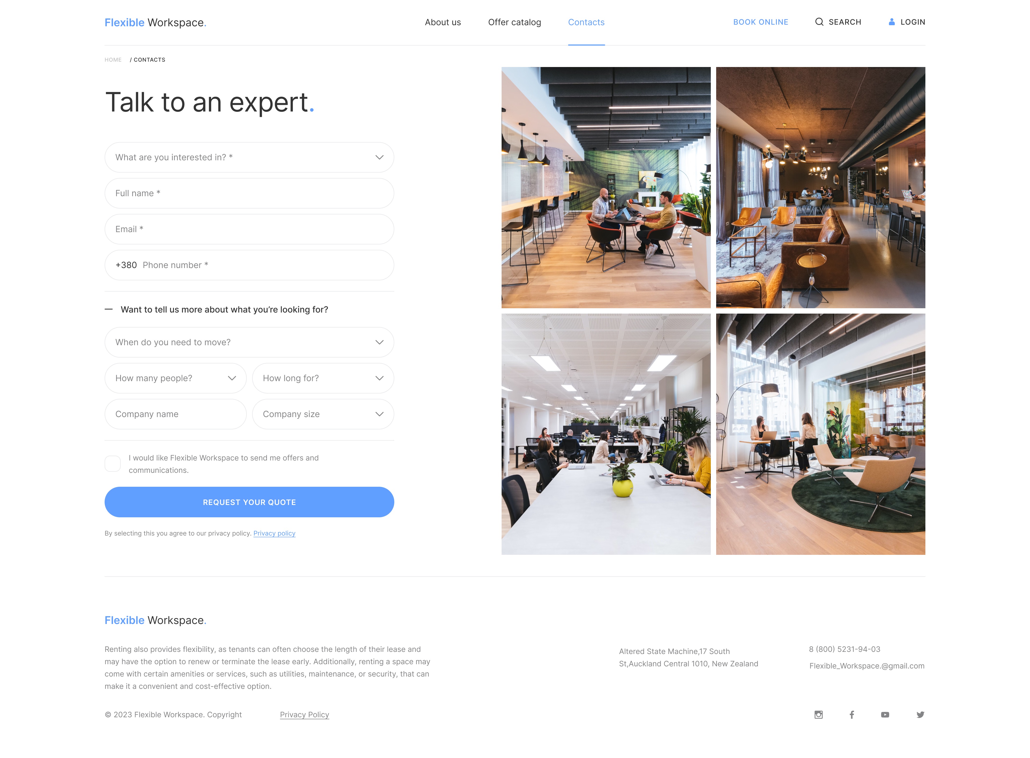
Task: Click the 'About us' navigation menu item
Action: pyautogui.click(x=443, y=21)
